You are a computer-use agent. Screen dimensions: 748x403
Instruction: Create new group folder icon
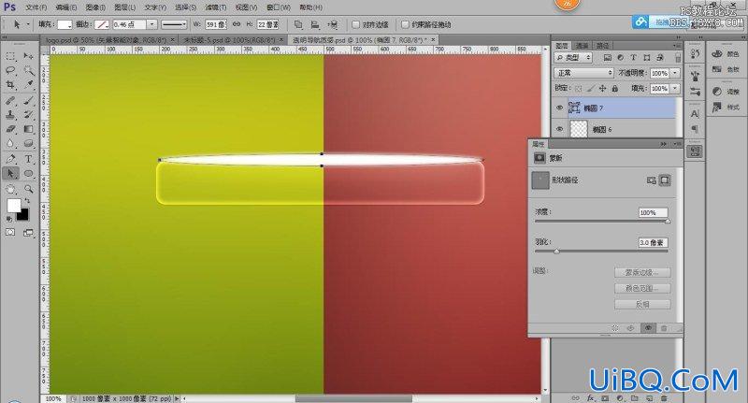point(635,398)
